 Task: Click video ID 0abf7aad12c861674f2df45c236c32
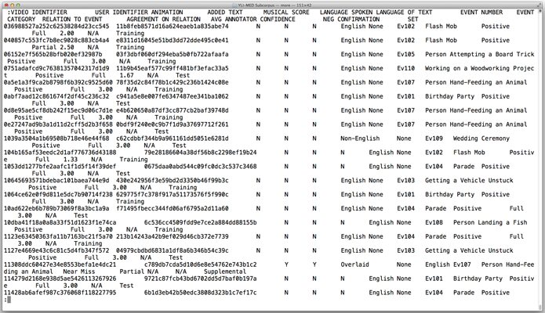point(56,96)
